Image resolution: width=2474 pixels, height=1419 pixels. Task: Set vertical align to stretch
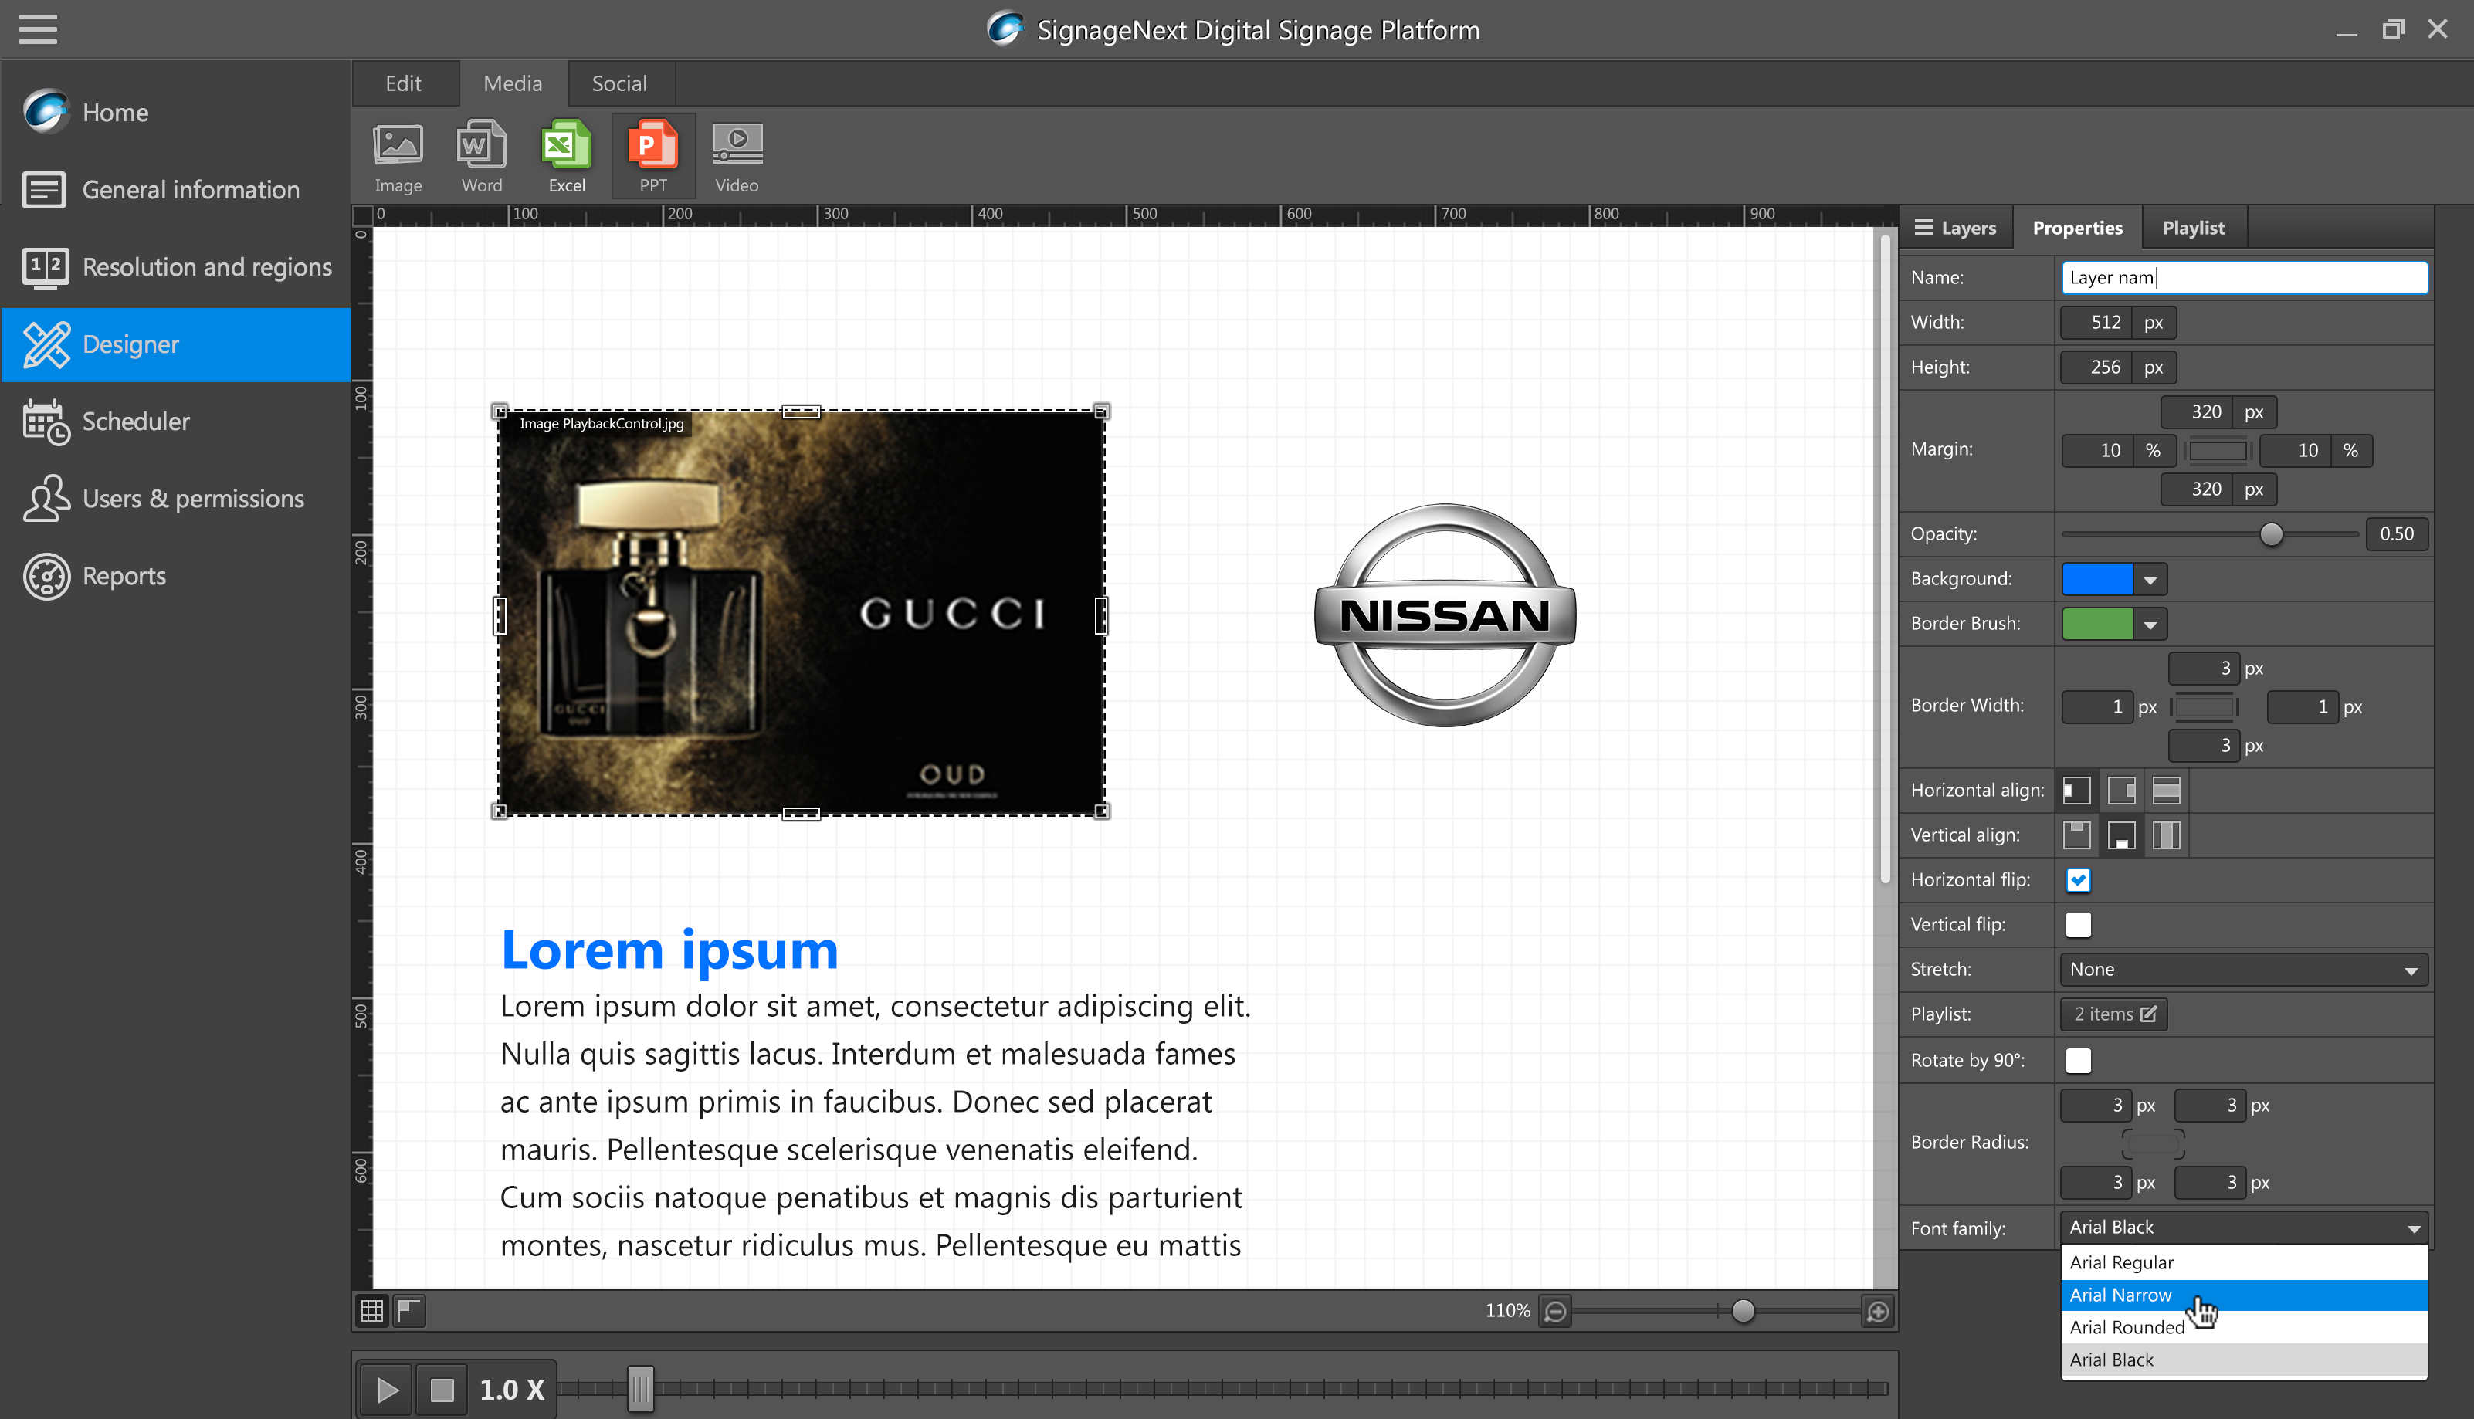point(2166,835)
